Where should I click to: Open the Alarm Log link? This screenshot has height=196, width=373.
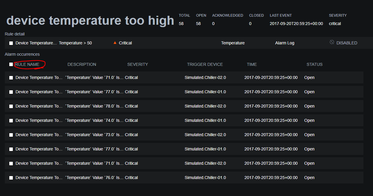coord(285,43)
